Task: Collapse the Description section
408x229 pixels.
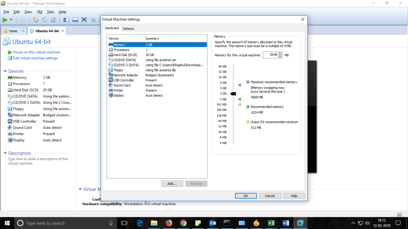Action: tap(5, 153)
